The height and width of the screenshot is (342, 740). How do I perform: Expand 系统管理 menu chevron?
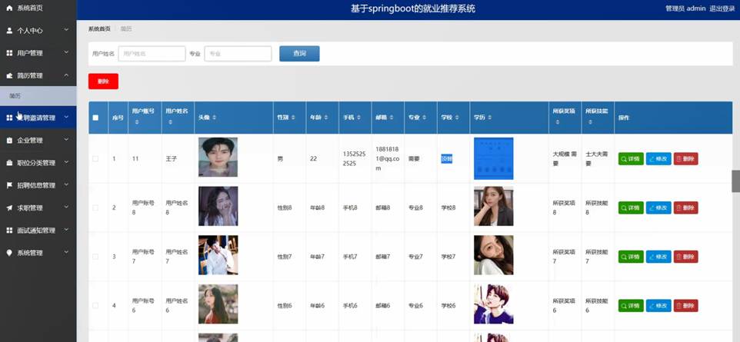click(66, 252)
